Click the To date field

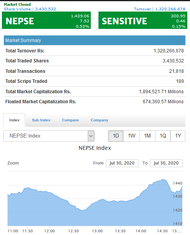coord(166,163)
